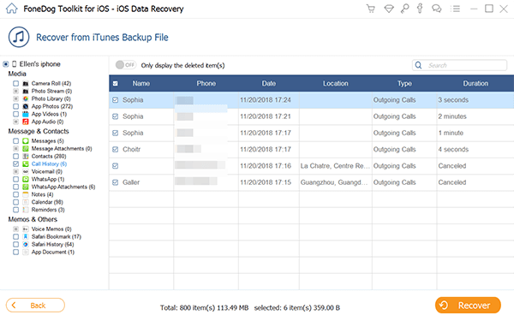Image resolution: width=514 pixels, height=321 pixels.
Task: Click the Notes icon
Action: (x=26, y=194)
